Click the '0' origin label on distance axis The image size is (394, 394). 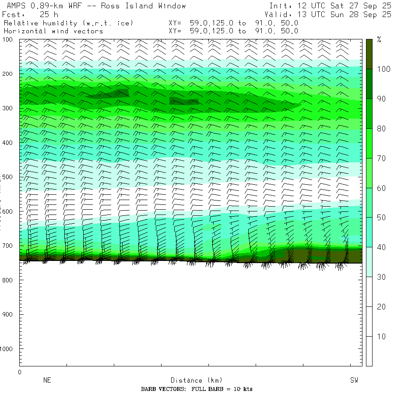[x=20, y=373]
